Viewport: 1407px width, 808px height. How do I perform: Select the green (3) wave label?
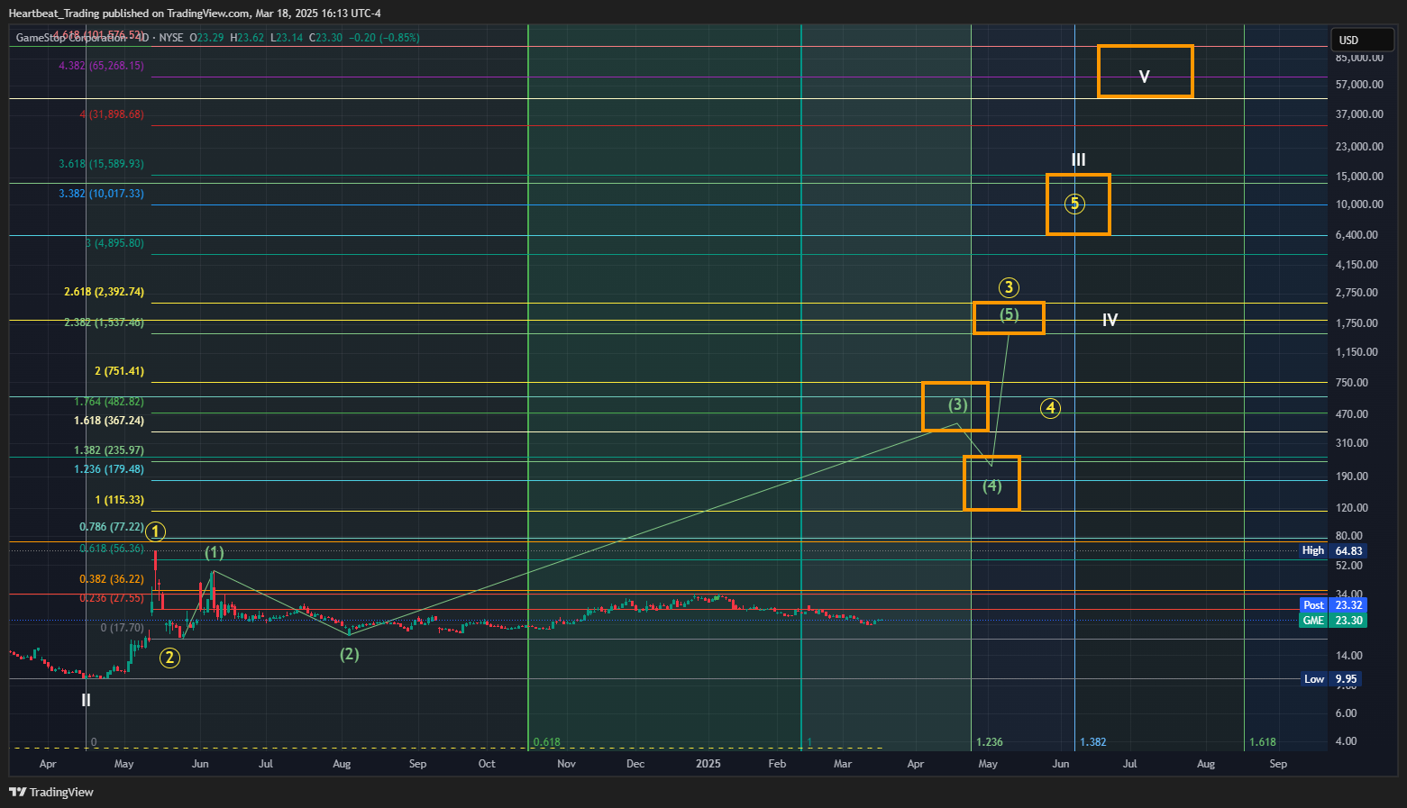pos(957,404)
